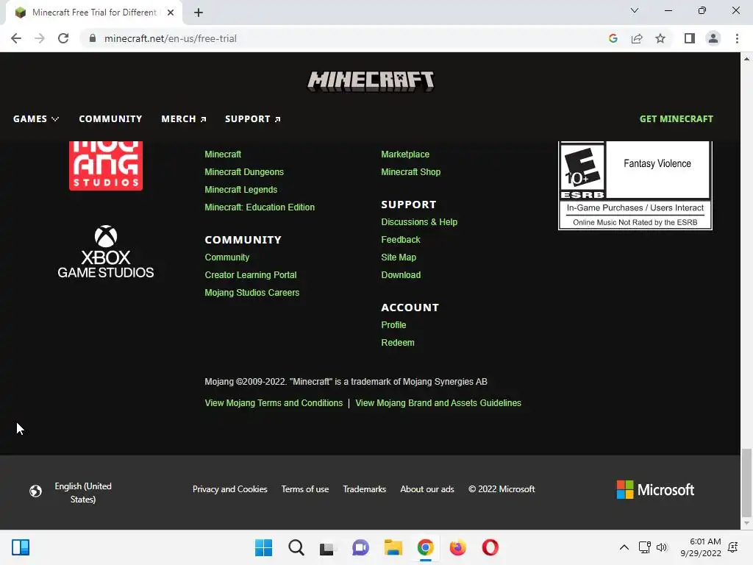
Task: Open the Download link
Action: (x=401, y=275)
